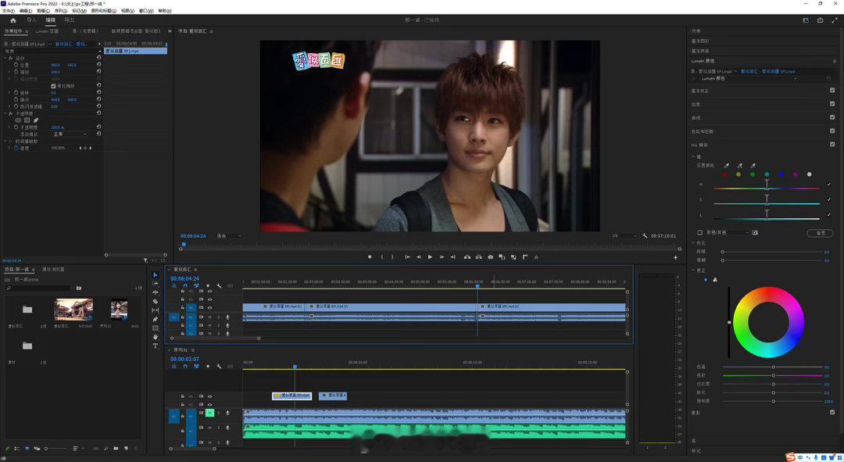Collapse the Key section in HSL
Screen dimensions: 844x462
693,156
